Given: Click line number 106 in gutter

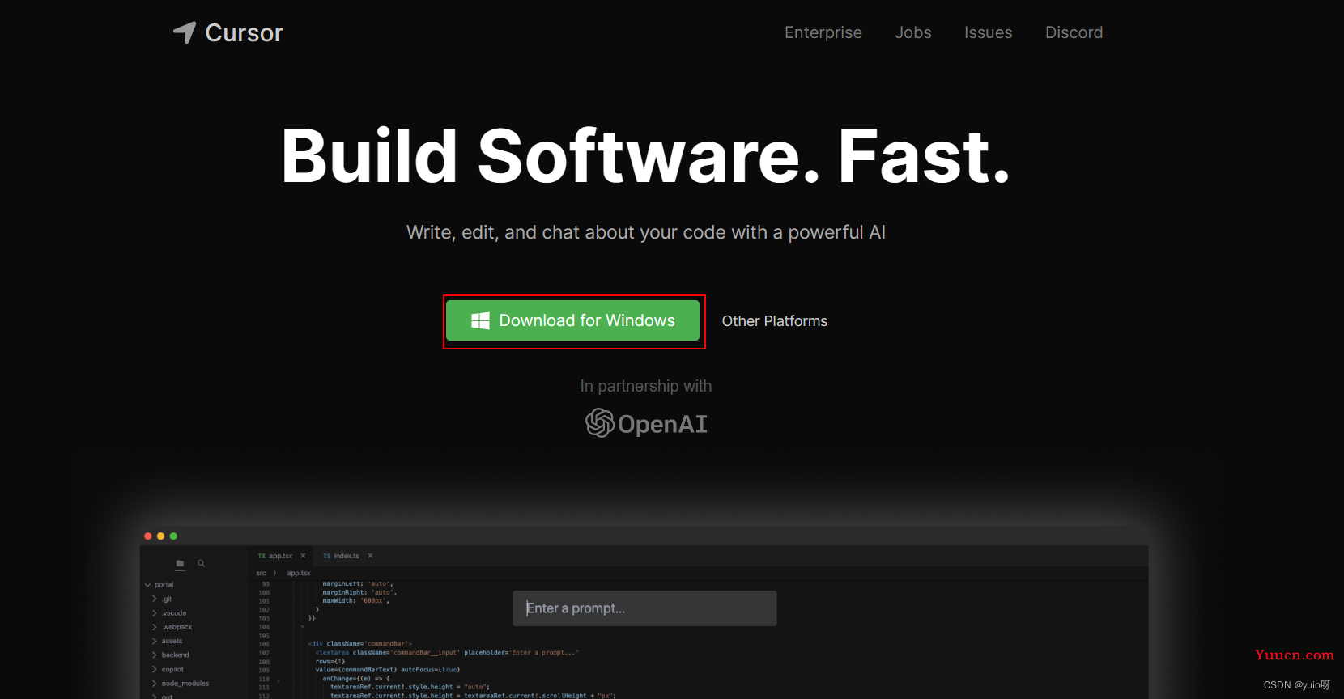Looking at the screenshot, I should click(x=264, y=645).
